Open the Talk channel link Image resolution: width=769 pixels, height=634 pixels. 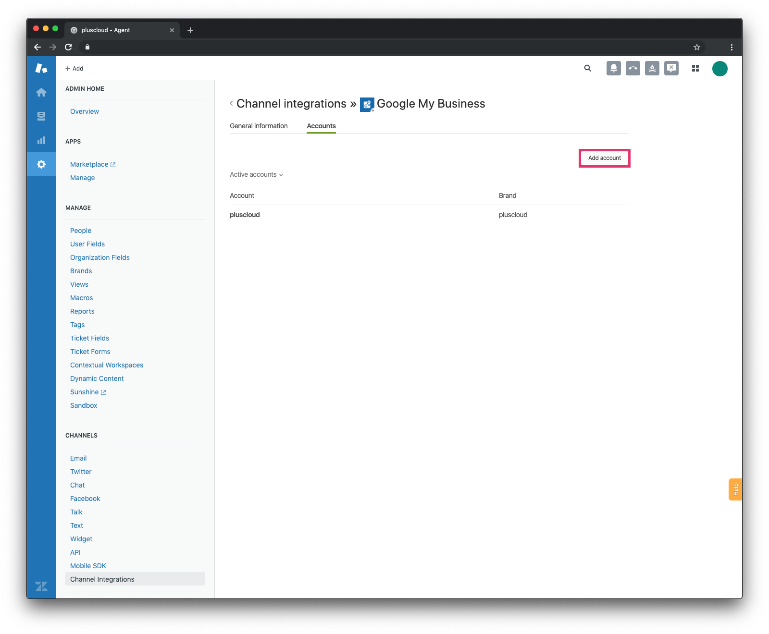point(76,512)
